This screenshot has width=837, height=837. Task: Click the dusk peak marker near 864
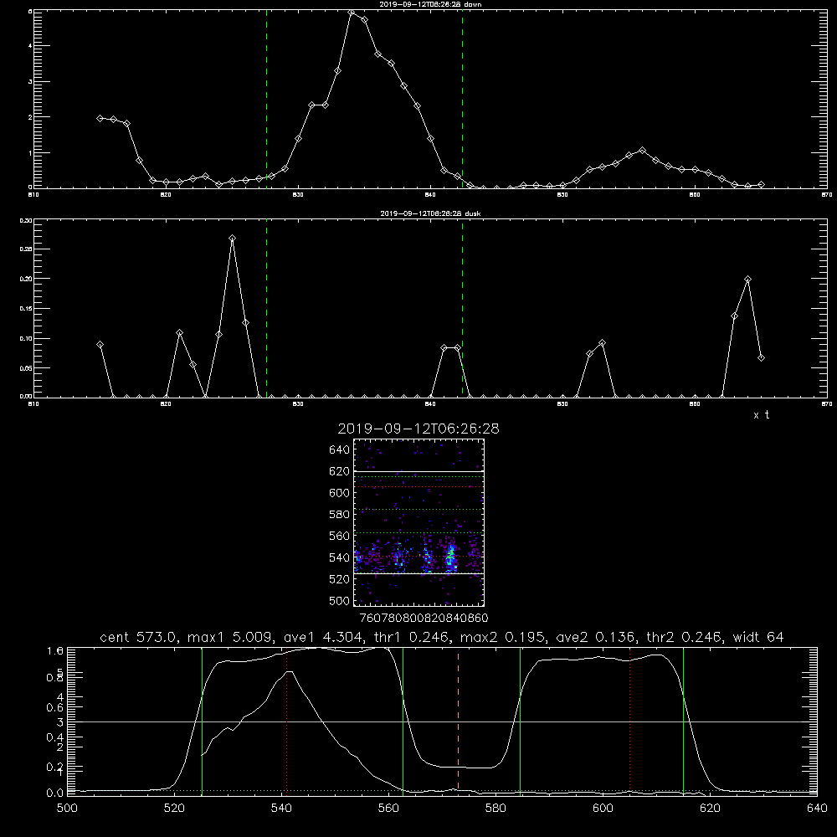coord(747,280)
